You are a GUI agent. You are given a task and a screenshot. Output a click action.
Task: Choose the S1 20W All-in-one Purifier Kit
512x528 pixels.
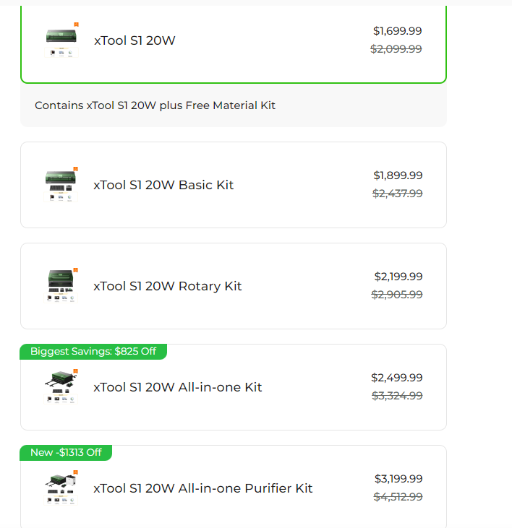click(202, 488)
